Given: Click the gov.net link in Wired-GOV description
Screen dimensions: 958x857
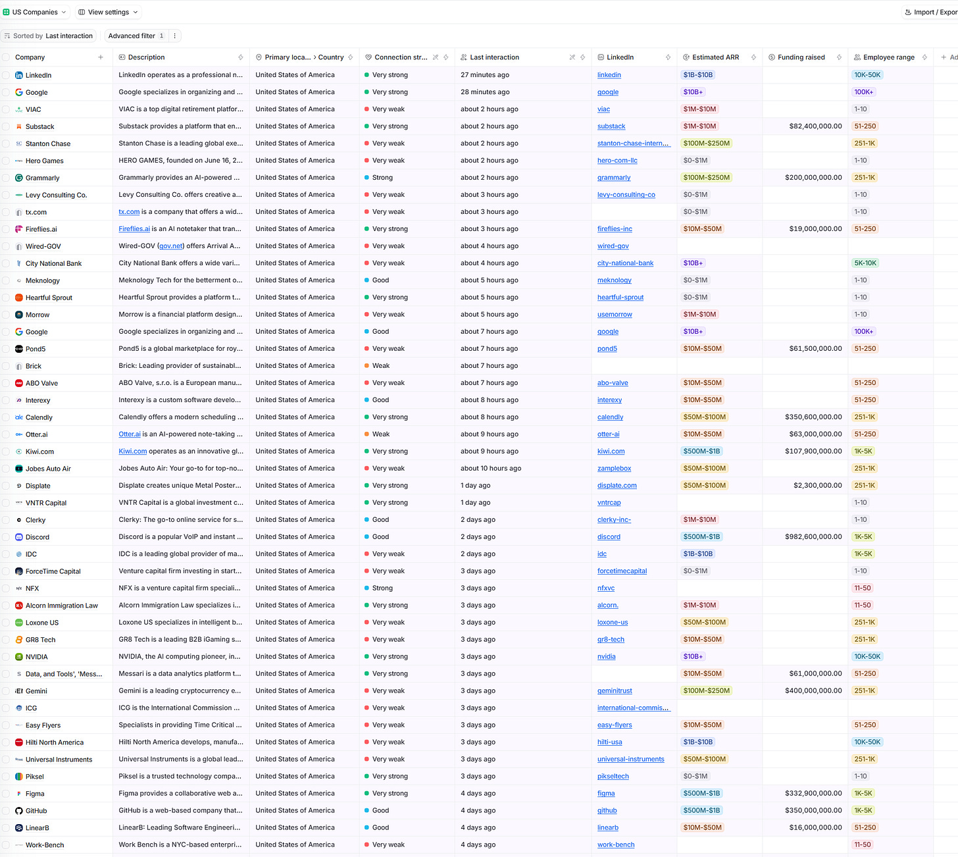Looking at the screenshot, I should pyautogui.click(x=171, y=246).
